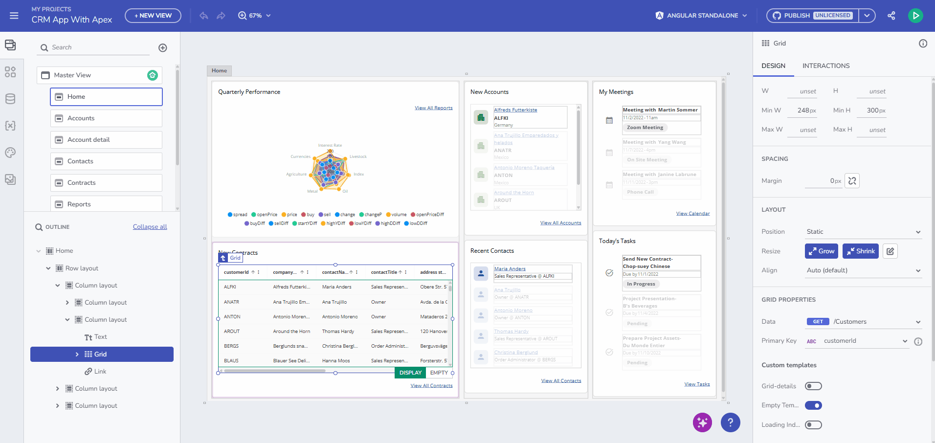Click the Collapse all link
Image resolution: width=935 pixels, height=443 pixels.
(x=150, y=227)
